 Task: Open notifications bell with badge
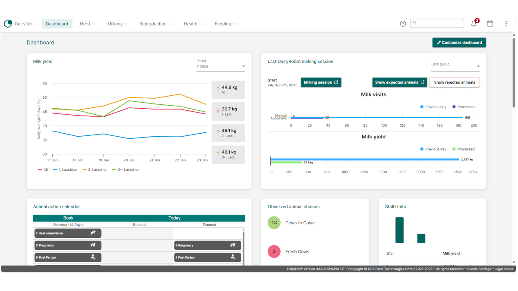474,23
